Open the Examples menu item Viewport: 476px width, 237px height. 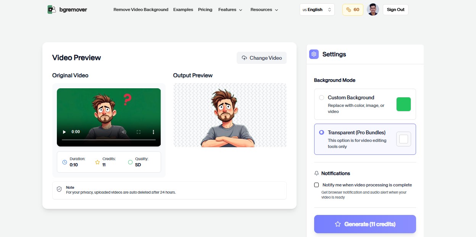[183, 10]
